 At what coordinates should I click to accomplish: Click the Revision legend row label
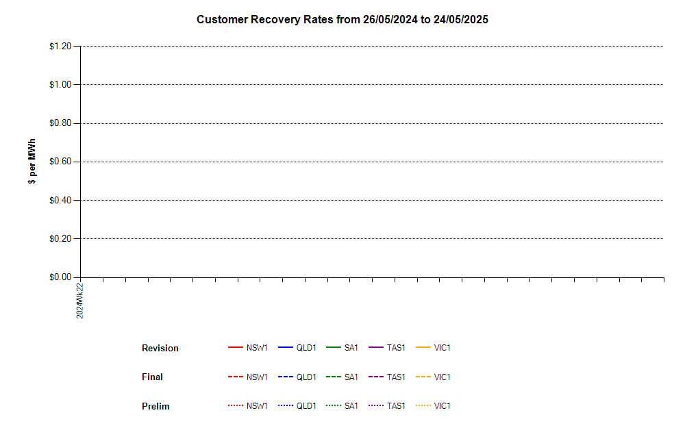(160, 348)
